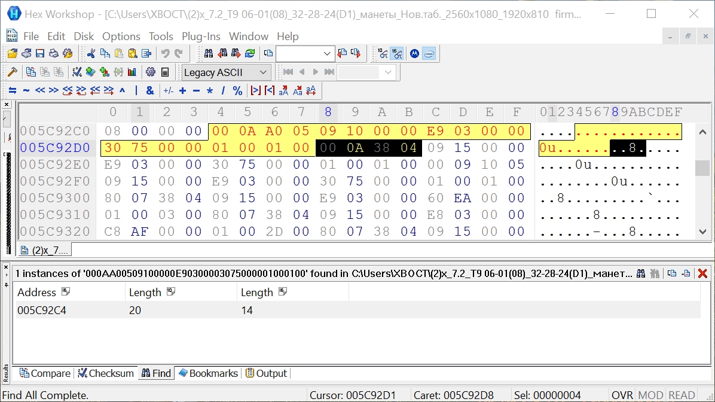Expand the empty goto combo box in top toolbar
The height and width of the screenshot is (402, 715).
(x=327, y=54)
